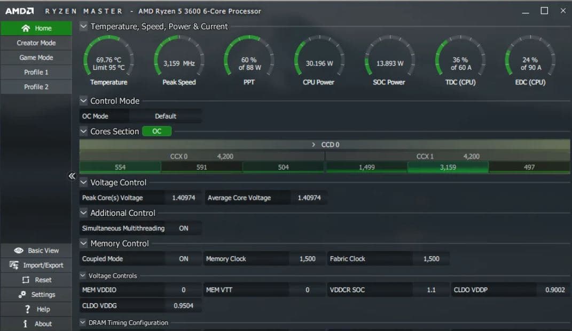Click the Home icon in the sidebar
The height and width of the screenshot is (331, 572).
tap(25, 28)
